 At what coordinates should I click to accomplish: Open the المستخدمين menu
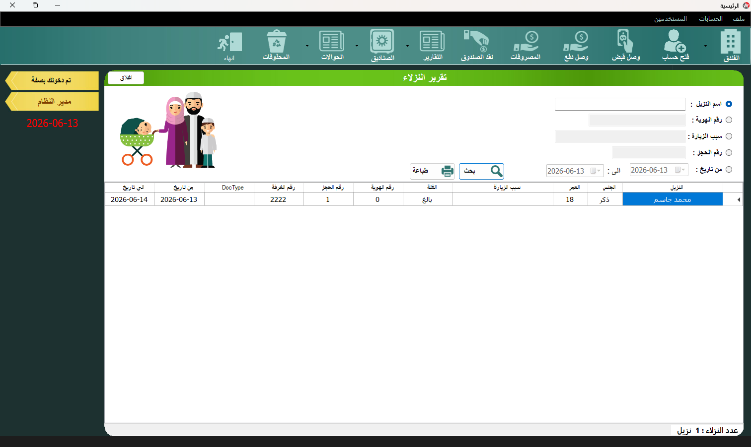671,19
